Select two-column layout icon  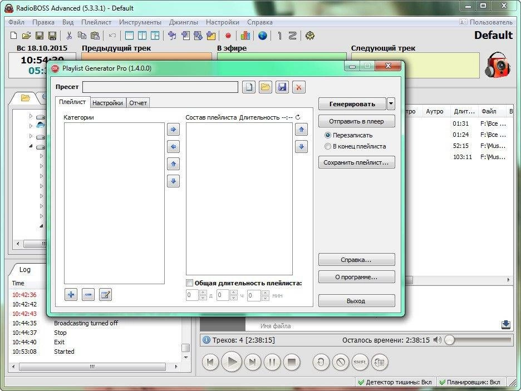coord(142,36)
